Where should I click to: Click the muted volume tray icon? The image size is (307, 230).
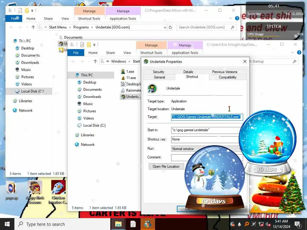[268, 224]
